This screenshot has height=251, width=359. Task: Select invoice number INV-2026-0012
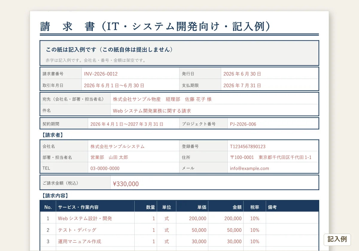click(x=101, y=74)
